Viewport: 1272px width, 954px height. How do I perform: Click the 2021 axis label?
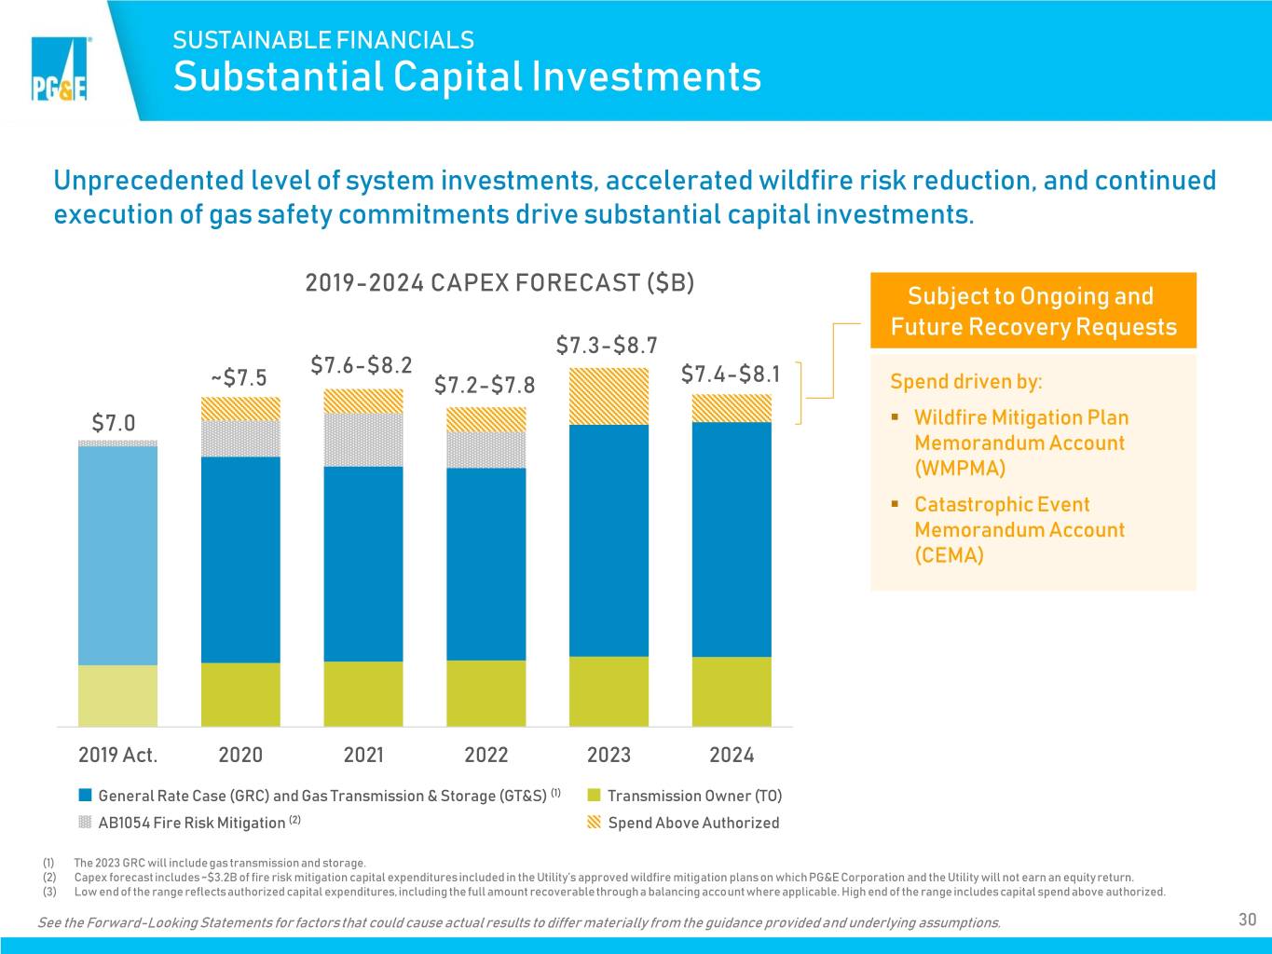(363, 755)
